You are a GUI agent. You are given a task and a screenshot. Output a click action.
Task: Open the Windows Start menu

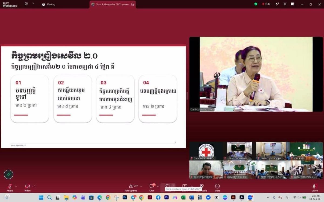pyautogui.click(x=41, y=197)
